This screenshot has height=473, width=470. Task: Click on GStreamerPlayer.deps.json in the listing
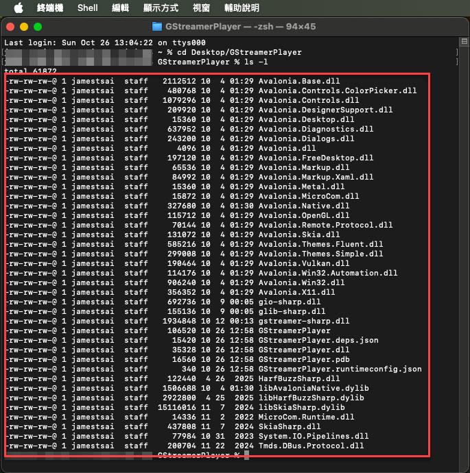click(318, 340)
